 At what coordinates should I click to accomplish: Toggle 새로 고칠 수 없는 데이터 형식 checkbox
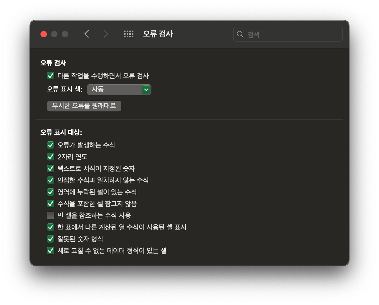[x=51, y=251]
